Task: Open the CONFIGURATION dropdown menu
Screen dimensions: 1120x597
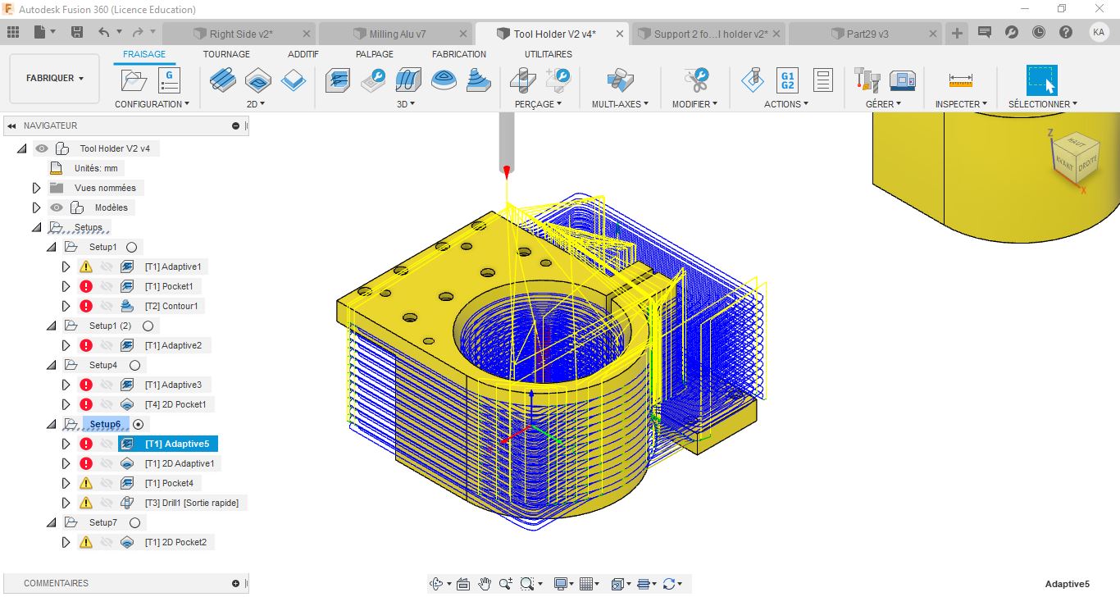Action: [152, 104]
